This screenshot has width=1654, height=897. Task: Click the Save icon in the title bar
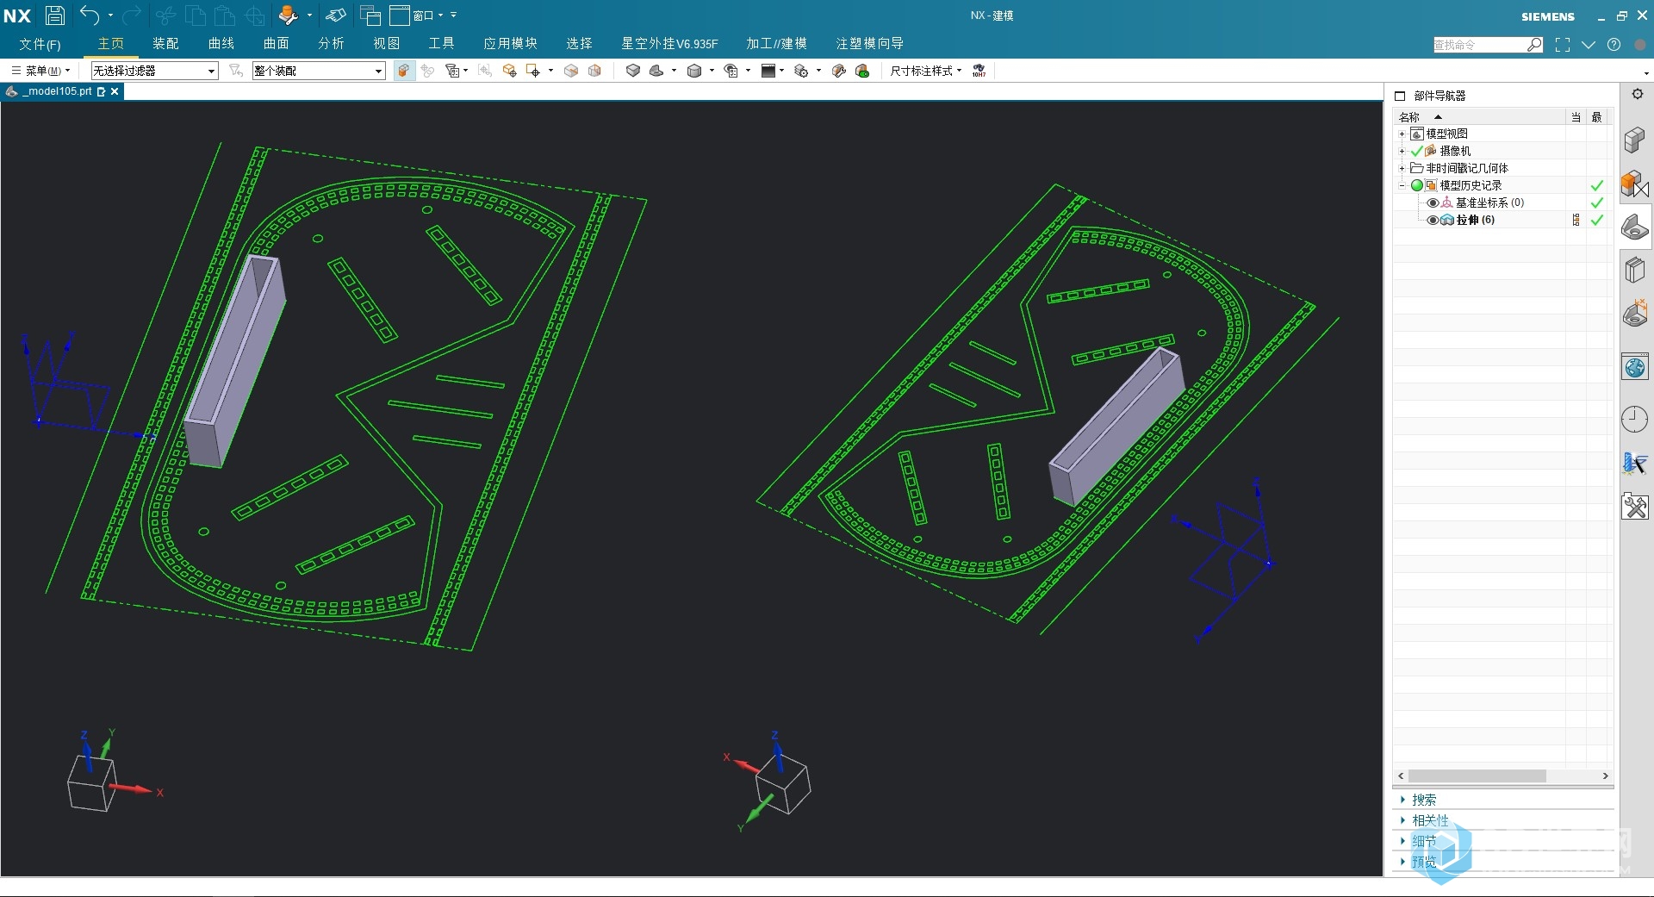55,15
